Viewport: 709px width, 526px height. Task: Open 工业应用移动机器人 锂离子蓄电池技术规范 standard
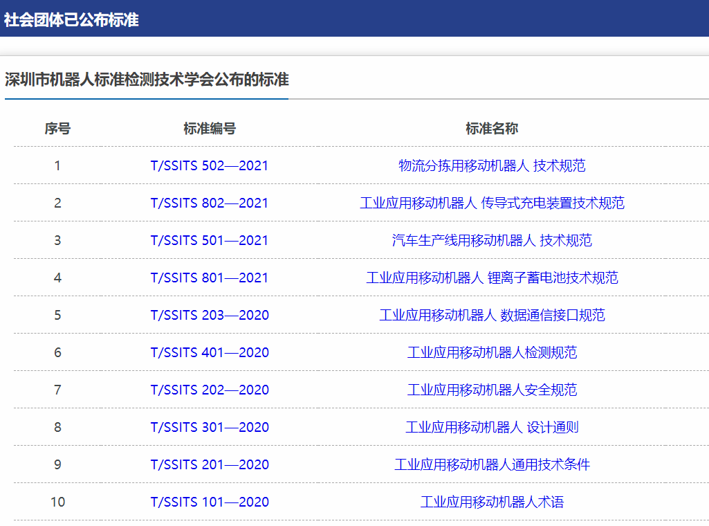[x=492, y=278]
